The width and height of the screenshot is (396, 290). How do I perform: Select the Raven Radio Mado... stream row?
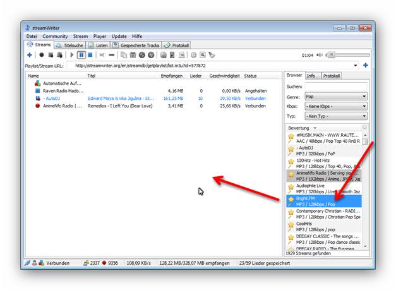tap(153, 91)
